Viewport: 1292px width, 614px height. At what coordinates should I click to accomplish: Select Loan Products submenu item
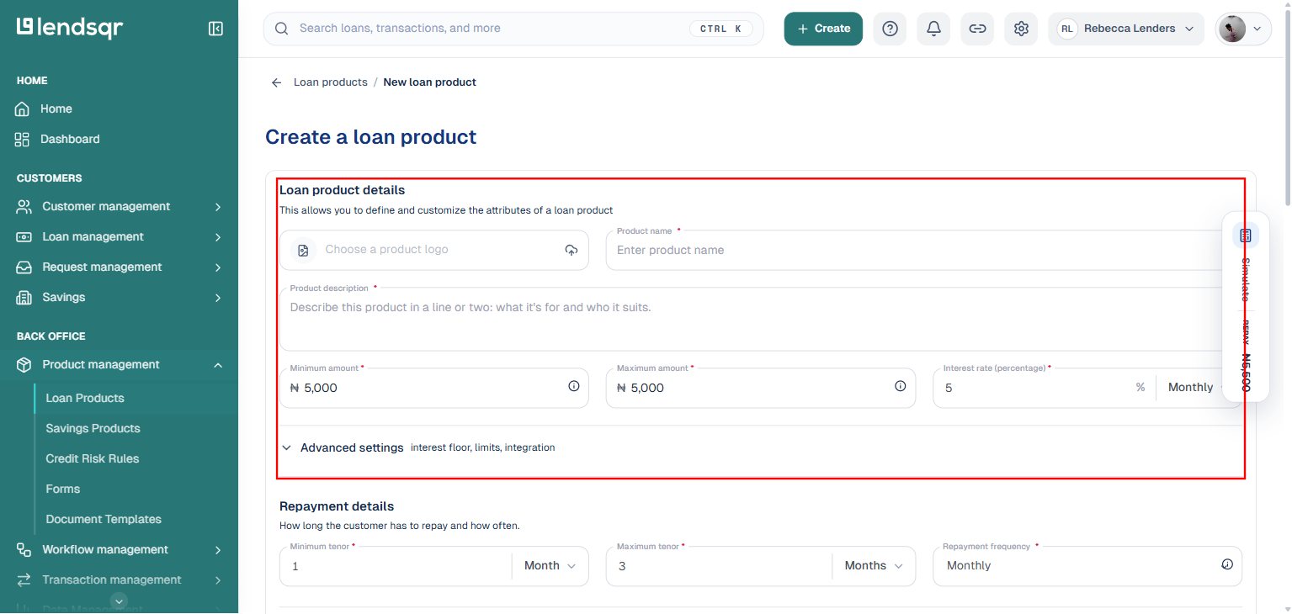(x=85, y=399)
